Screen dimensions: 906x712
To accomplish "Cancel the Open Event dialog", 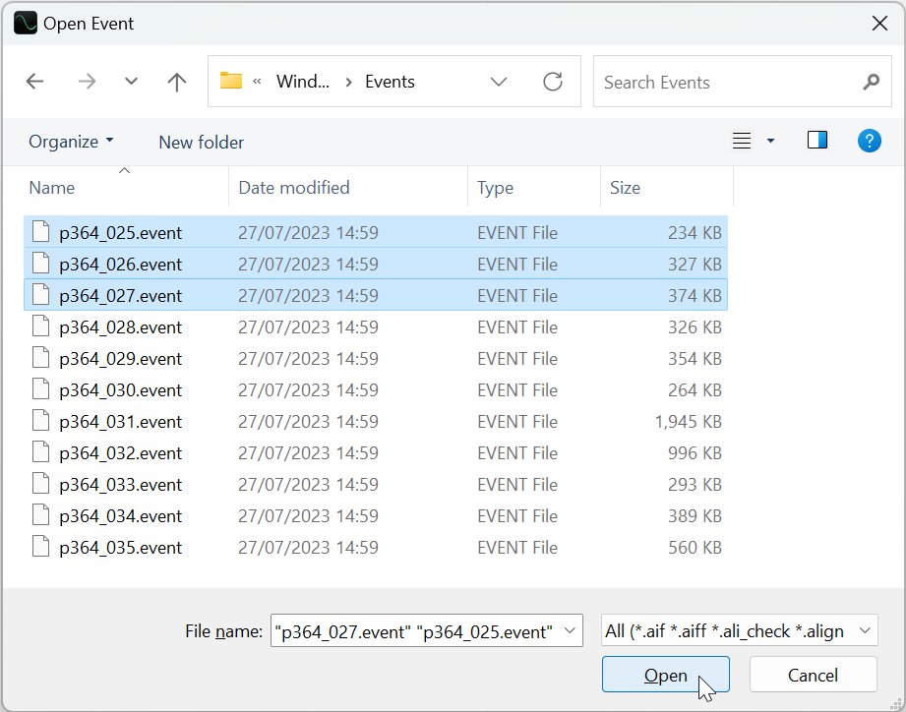I will [x=813, y=675].
